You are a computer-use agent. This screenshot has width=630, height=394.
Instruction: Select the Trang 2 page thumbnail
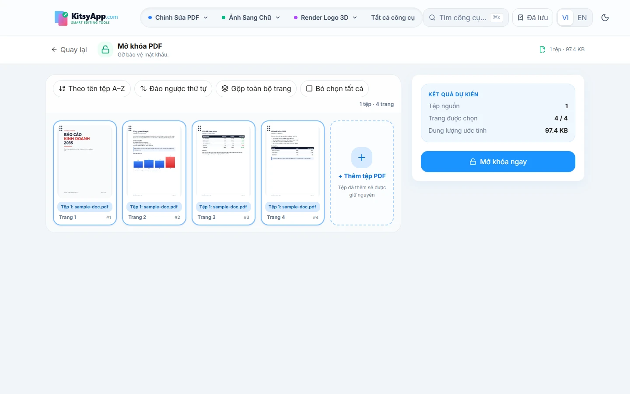click(x=154, y=161)
